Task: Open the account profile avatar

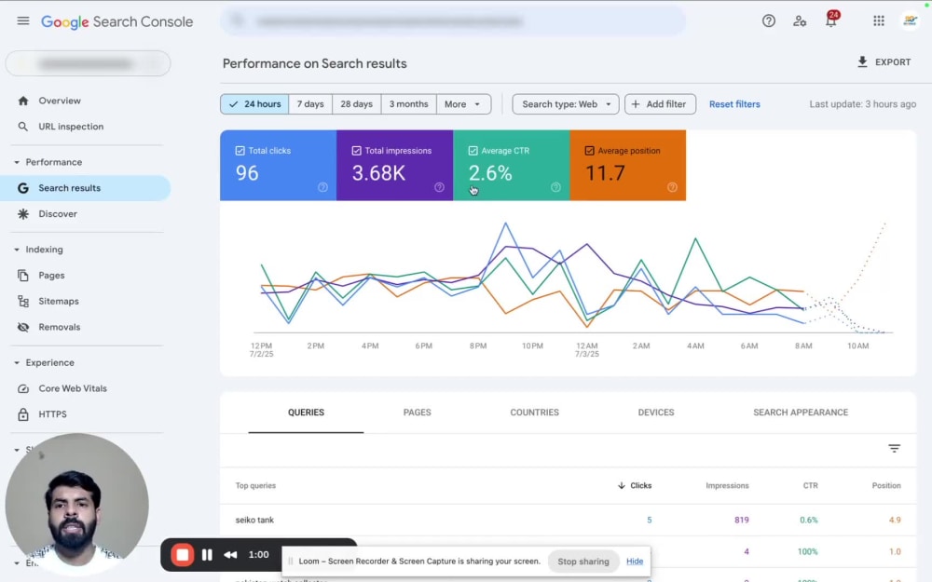Action: tap(910, 21)
